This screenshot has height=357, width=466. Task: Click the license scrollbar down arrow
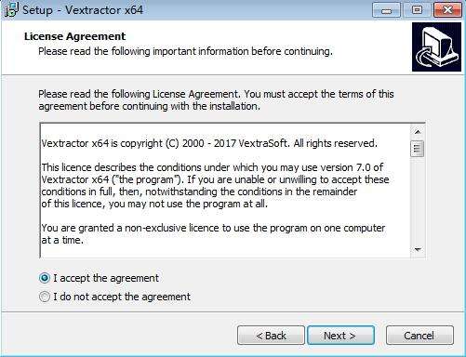(x=418, y=249)
